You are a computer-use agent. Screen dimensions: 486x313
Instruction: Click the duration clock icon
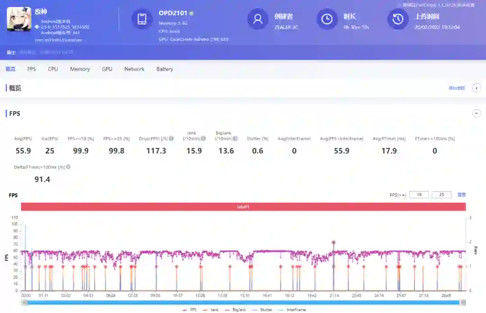pos(327,19)
